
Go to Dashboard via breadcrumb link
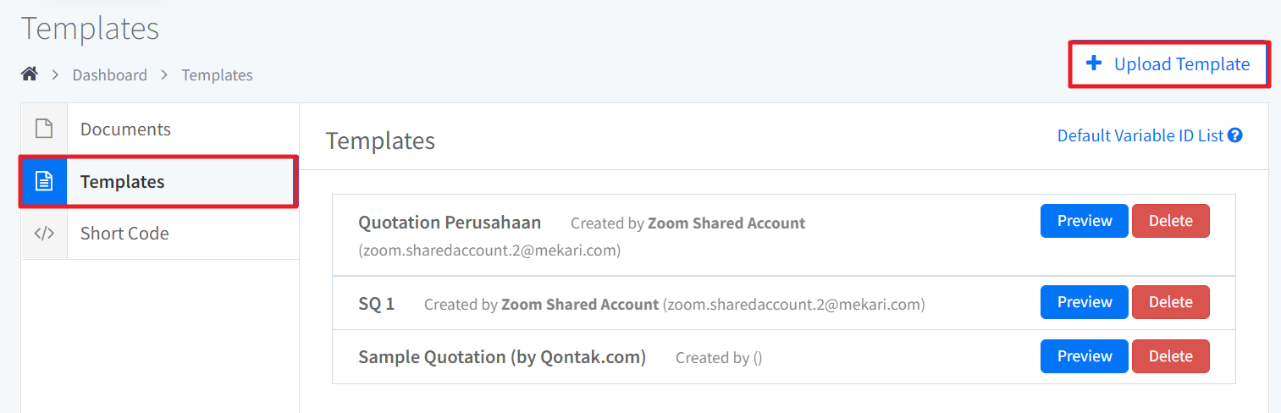[109, 74]
